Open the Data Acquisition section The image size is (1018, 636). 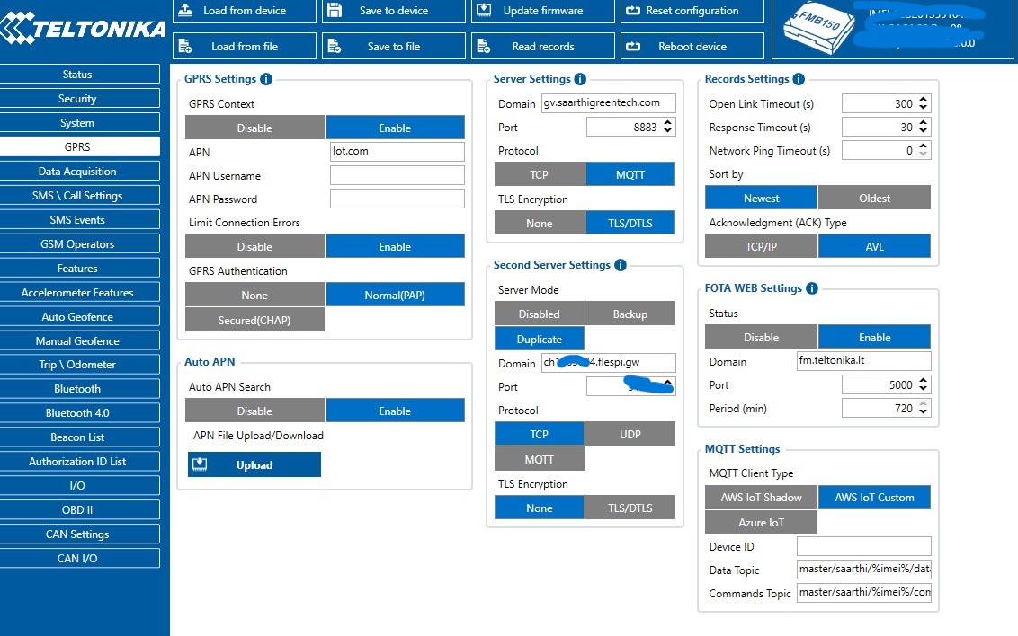pyautogui.click(x=78, y=172)
